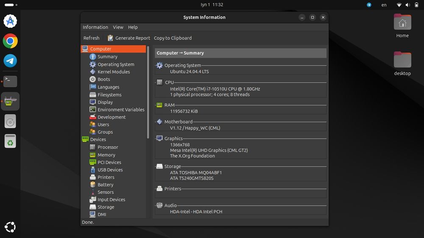The width and height of the screenshot is (424, 238).
Task: Click the CPU section header in summary
Action: coord(169,83)
